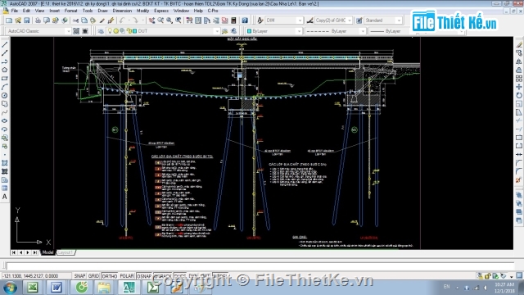Select the Multiline Text tool

[5, 197]
